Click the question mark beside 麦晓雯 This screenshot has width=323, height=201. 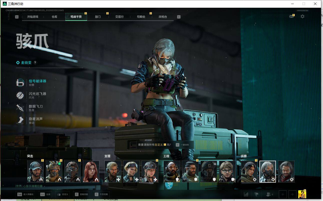(35, 63)
